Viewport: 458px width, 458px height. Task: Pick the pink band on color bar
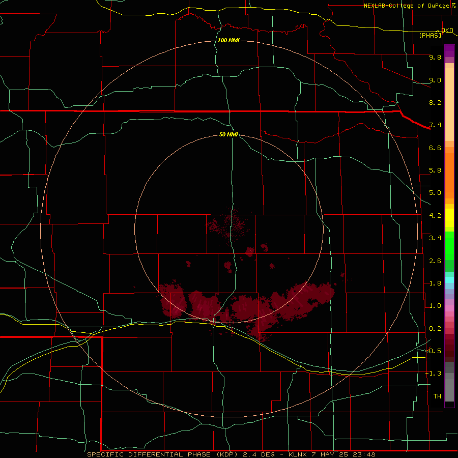click(449, 308)
